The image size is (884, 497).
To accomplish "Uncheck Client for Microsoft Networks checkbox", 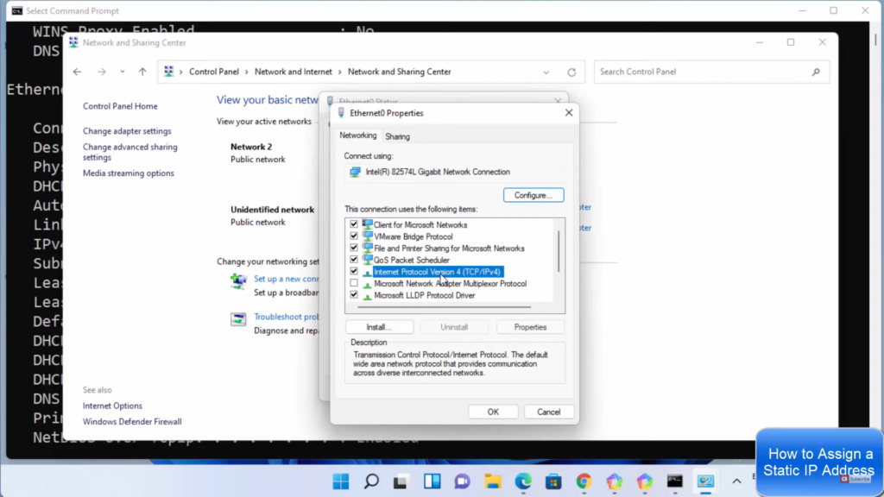I will pos(354,224).
